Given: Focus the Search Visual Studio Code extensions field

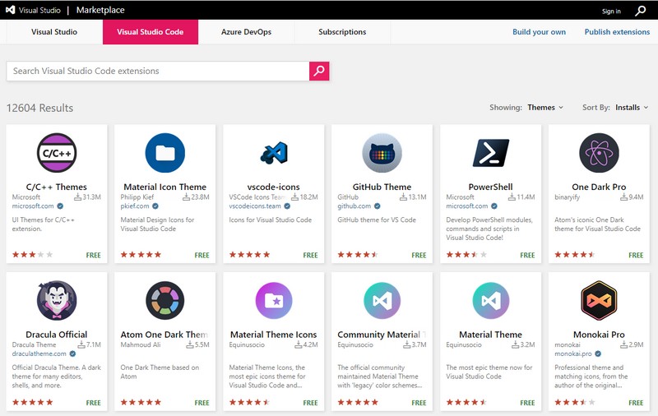Looking at the screenshot, I should (x=157, y=71).
